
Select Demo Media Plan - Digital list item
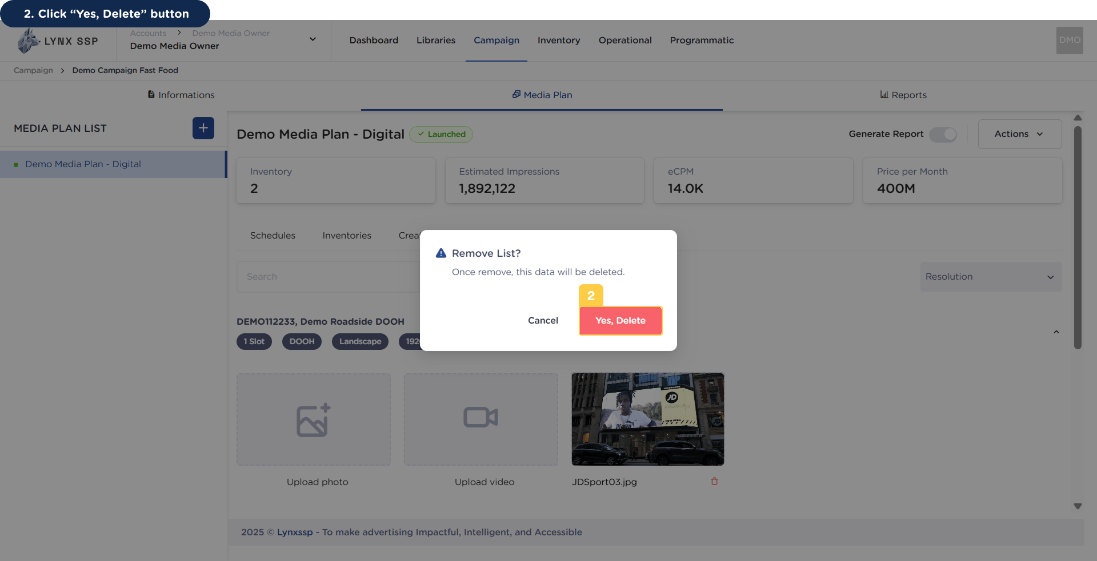(x=113, y=164)
